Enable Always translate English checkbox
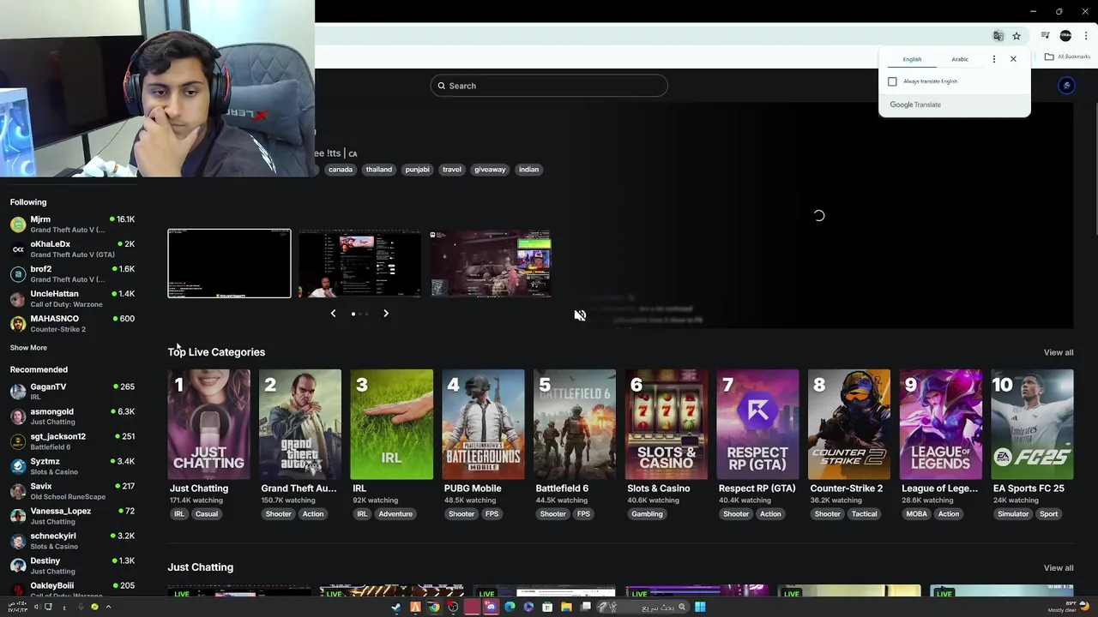The width and height of the screenshot is (1098, 617). [x=892, y=81]
